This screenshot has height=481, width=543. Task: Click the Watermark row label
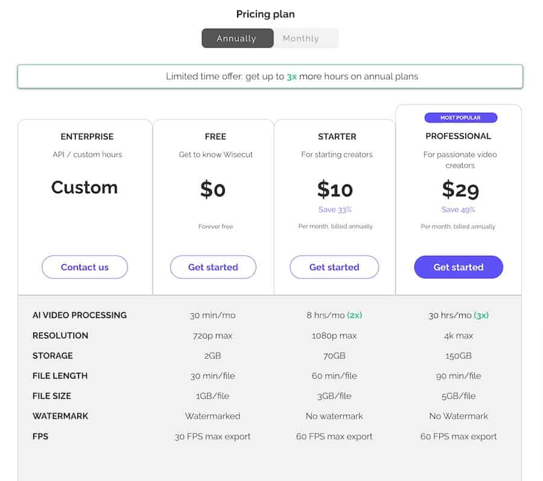click(60, 416)
